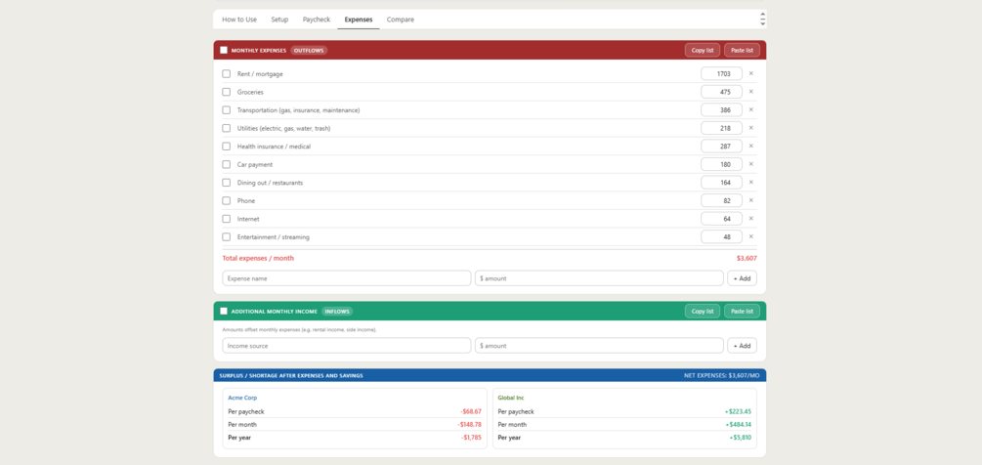Open the How to Use tab
Image resolution: width=982 pixels, height=465 pixels.
coord(239,20)
